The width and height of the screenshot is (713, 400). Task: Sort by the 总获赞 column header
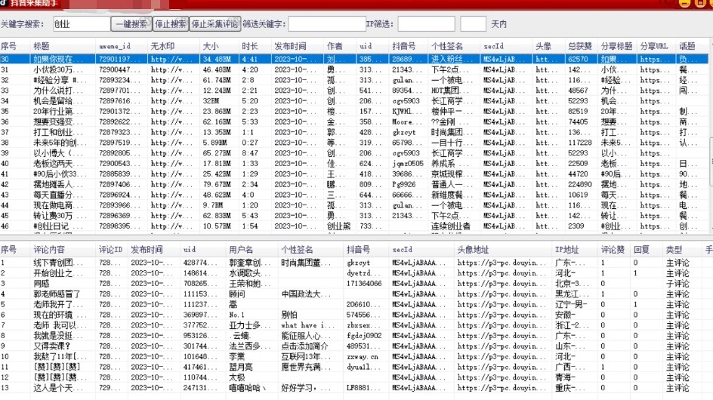[x=580, y=47]
